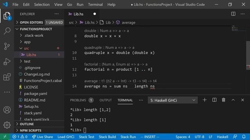Change indentation via Spaces: 4
The width and height of the screenshot is (250, 140).
[x=183, y=136]
